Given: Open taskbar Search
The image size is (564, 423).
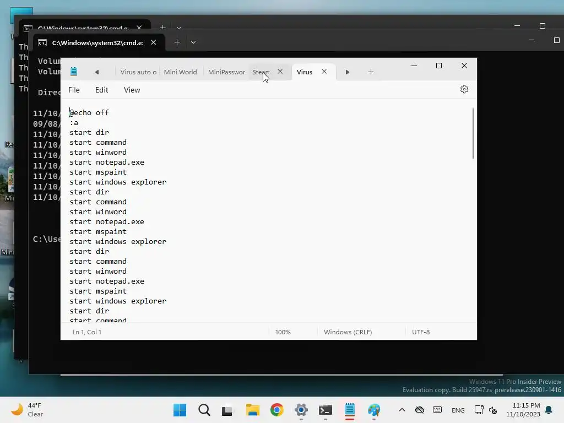Looking at the screenshot, I should click(204, 410).
